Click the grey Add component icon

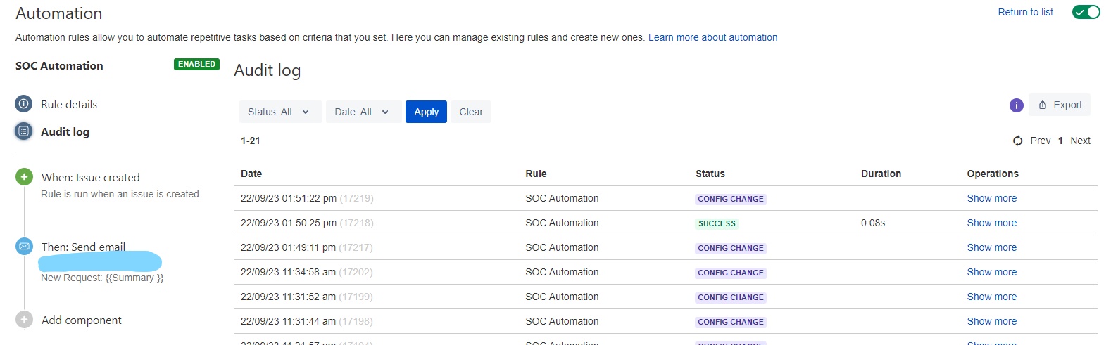pos(24,320)
